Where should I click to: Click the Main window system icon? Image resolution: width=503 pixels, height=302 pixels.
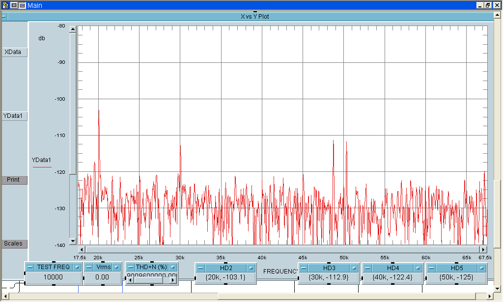[5, 5]
